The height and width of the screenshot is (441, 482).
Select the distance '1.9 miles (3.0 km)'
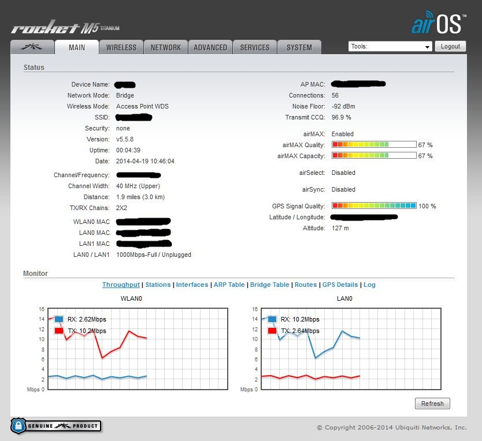140,197
